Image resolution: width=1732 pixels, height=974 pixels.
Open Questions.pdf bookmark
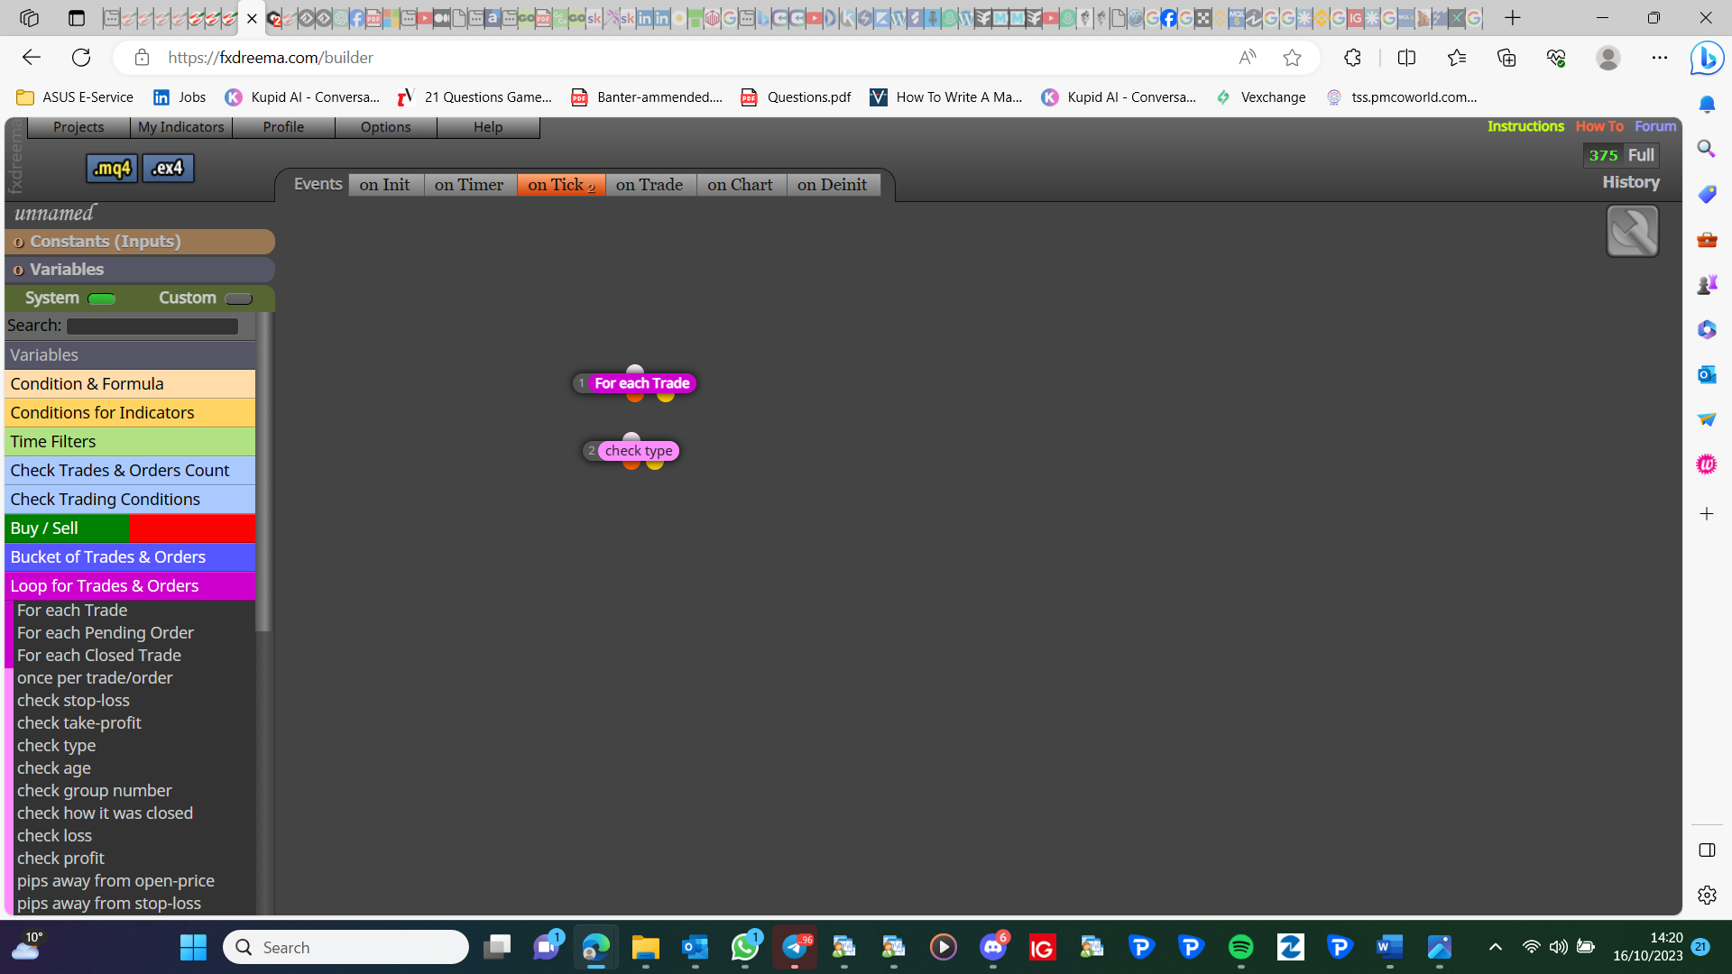pyautogui.click(x=797, y=97)
